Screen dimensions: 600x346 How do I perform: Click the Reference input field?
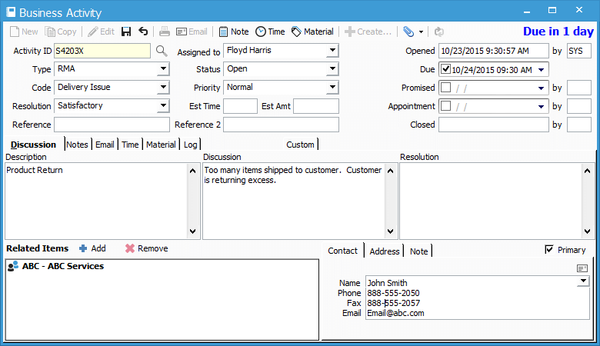[112, 125]
